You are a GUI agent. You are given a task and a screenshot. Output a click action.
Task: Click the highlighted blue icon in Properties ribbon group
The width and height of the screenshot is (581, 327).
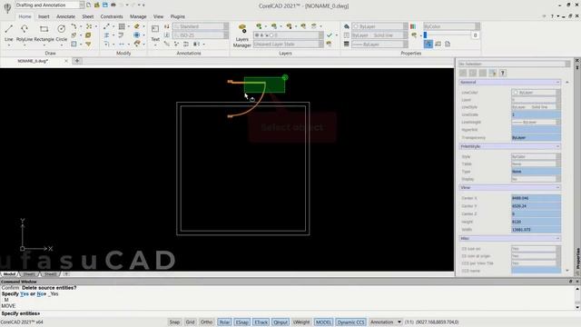click(428, 44)
